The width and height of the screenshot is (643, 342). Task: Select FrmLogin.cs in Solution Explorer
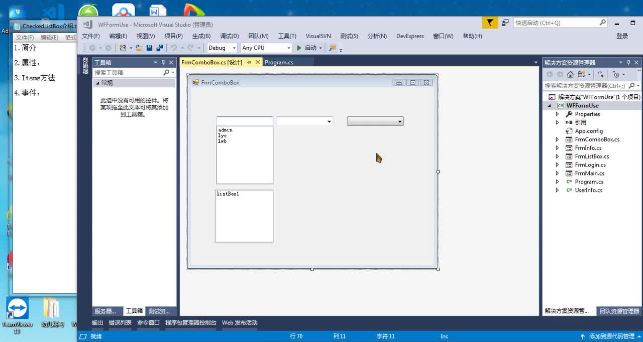[x=590, y=165]
